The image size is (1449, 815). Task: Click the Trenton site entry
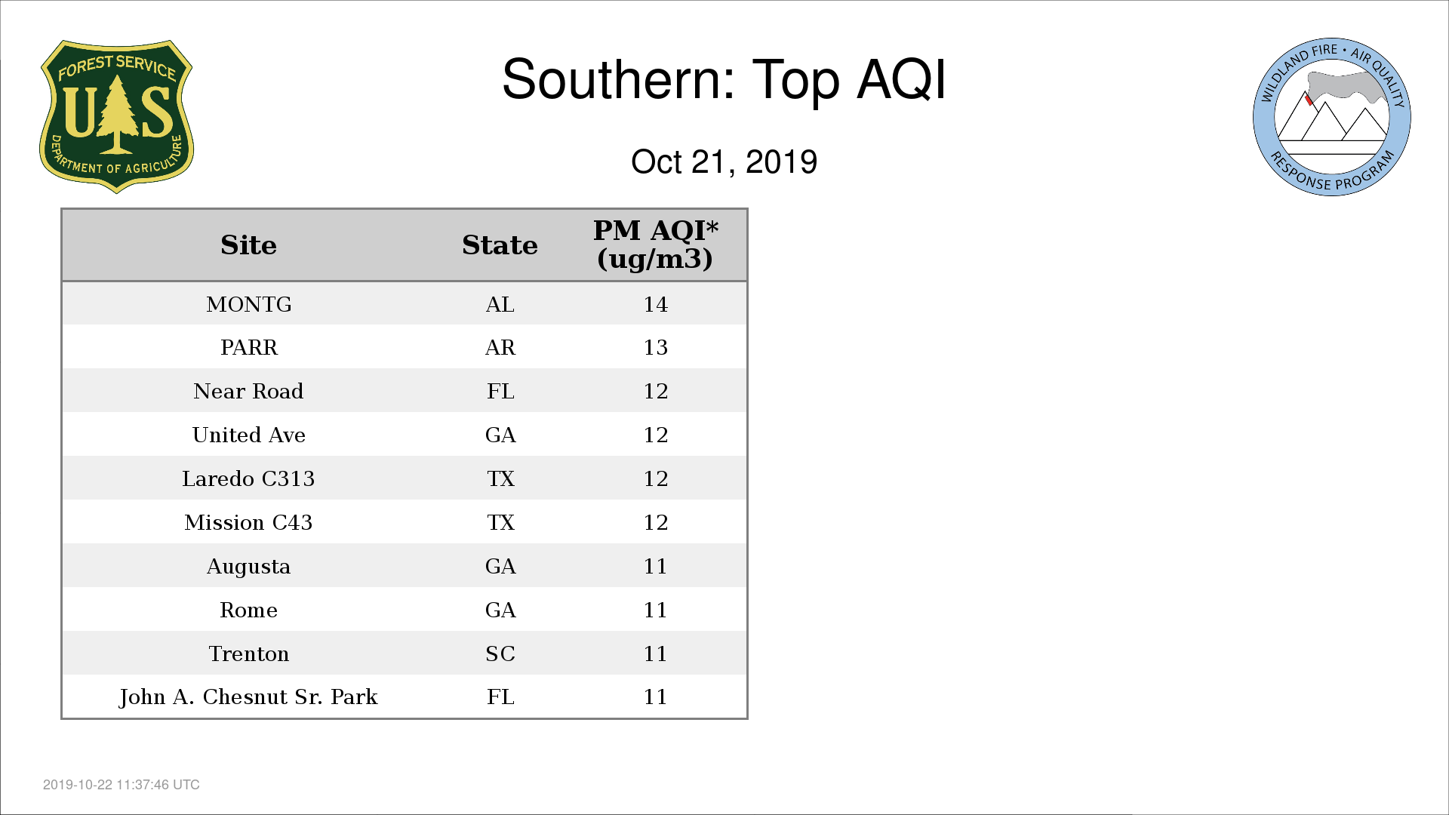[x=248, y=654]
